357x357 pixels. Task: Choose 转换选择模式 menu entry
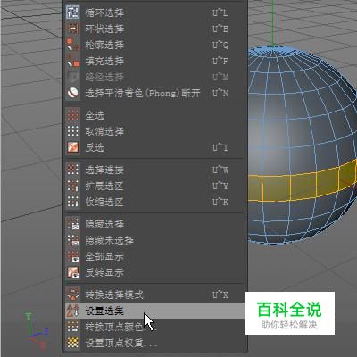[154, 295]
